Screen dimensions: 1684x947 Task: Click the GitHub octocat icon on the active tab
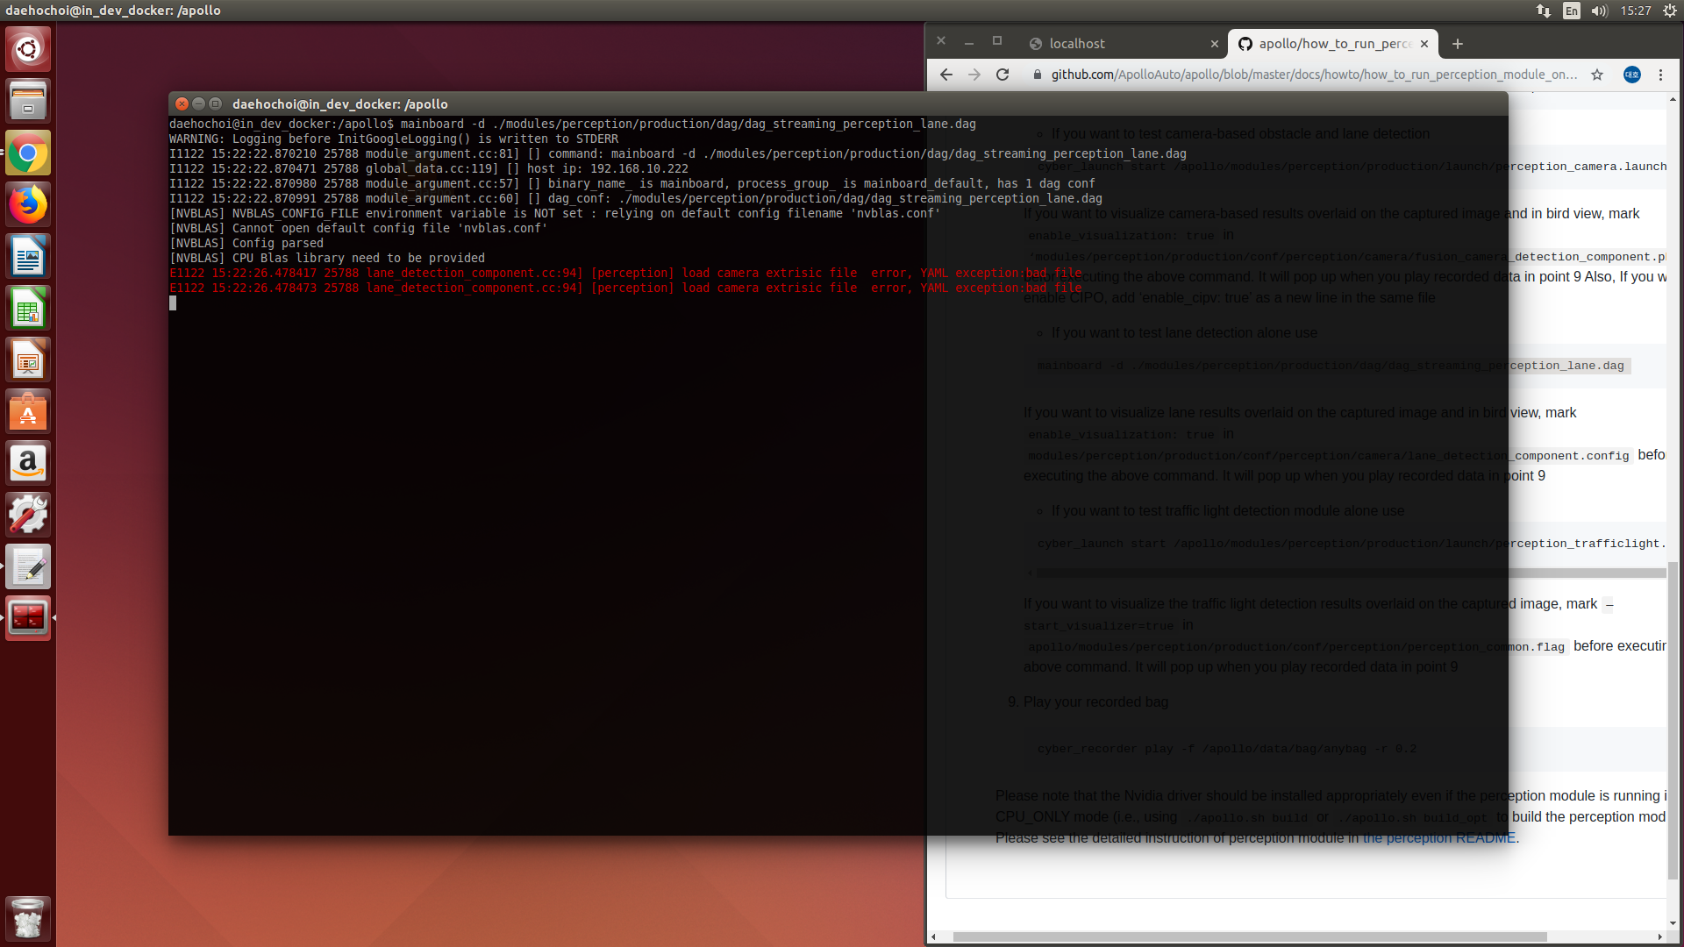pyautogui.click(x=1245, y=43)
